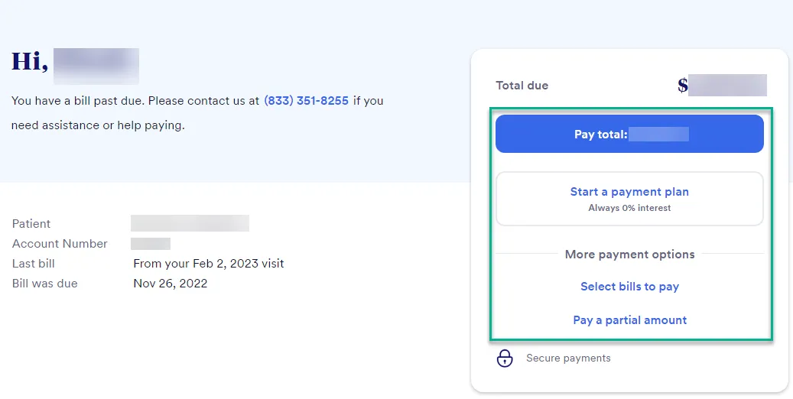Click the Bill was due label
793x399 pixels.
(45, 283)
